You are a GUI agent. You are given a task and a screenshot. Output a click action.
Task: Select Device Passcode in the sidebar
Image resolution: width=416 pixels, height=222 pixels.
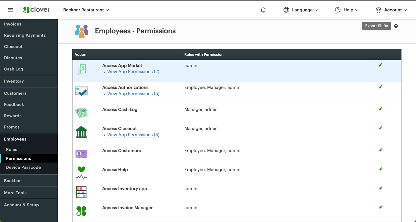[x=23, y=167]
